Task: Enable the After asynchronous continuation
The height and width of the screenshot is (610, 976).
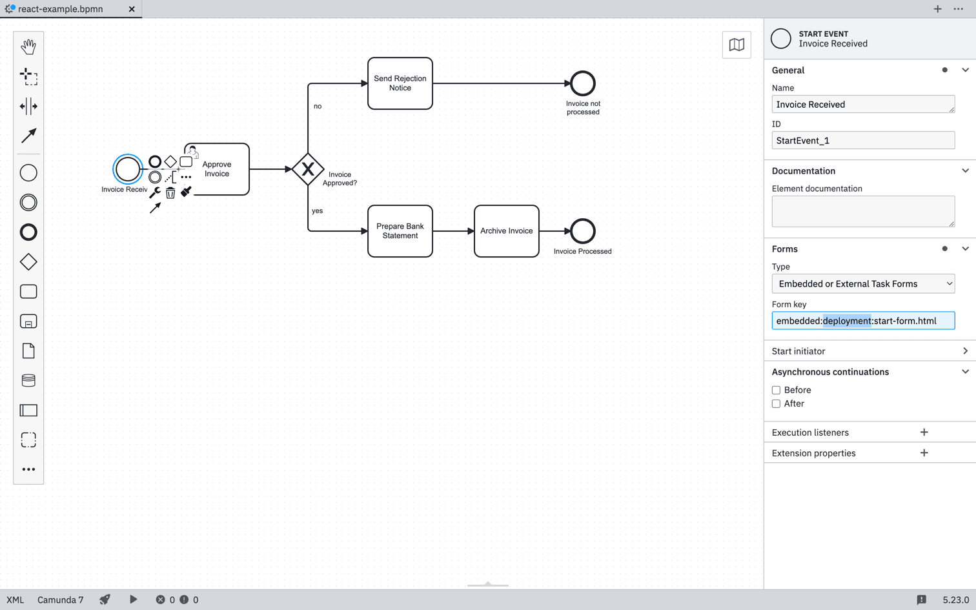Action: click(776, 403)
